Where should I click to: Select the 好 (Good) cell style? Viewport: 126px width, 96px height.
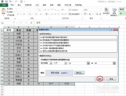pos(122,13)
